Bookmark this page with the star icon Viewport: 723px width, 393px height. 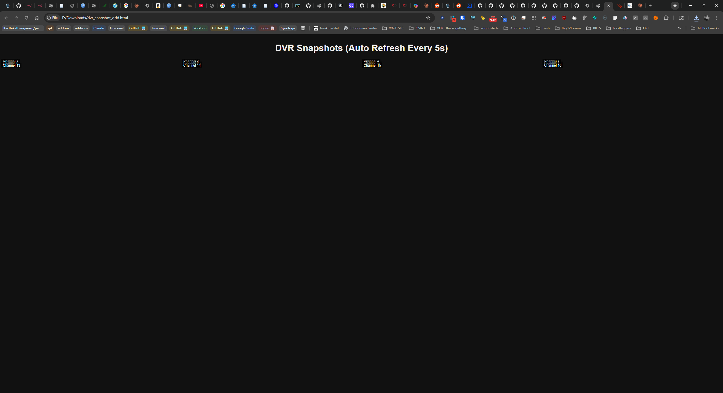(428, 18)
